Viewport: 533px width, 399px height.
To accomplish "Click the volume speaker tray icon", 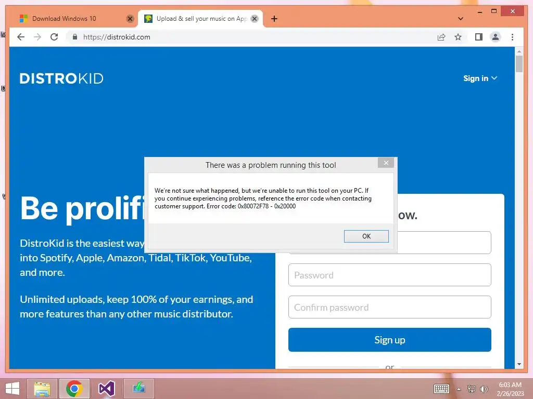I will pyautogui.click(x=484, y=389).
